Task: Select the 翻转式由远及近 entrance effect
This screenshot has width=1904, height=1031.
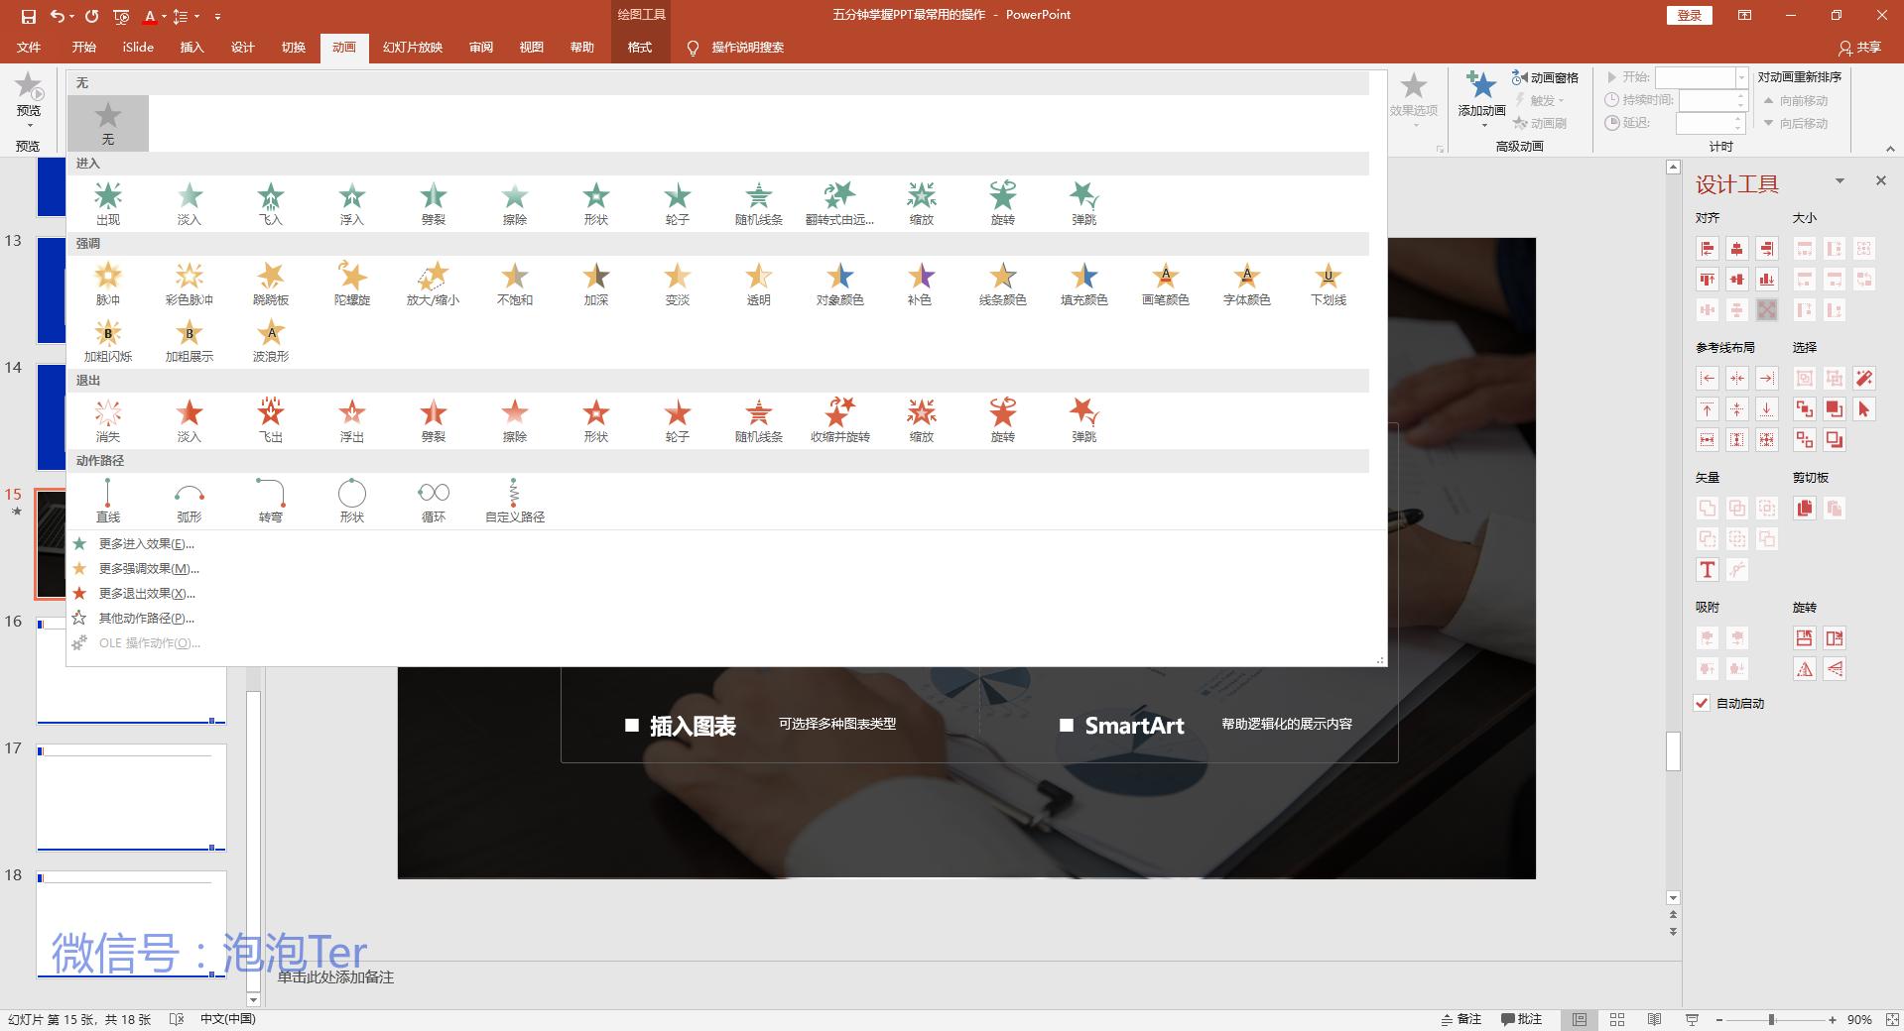Action: coord(840,203)
